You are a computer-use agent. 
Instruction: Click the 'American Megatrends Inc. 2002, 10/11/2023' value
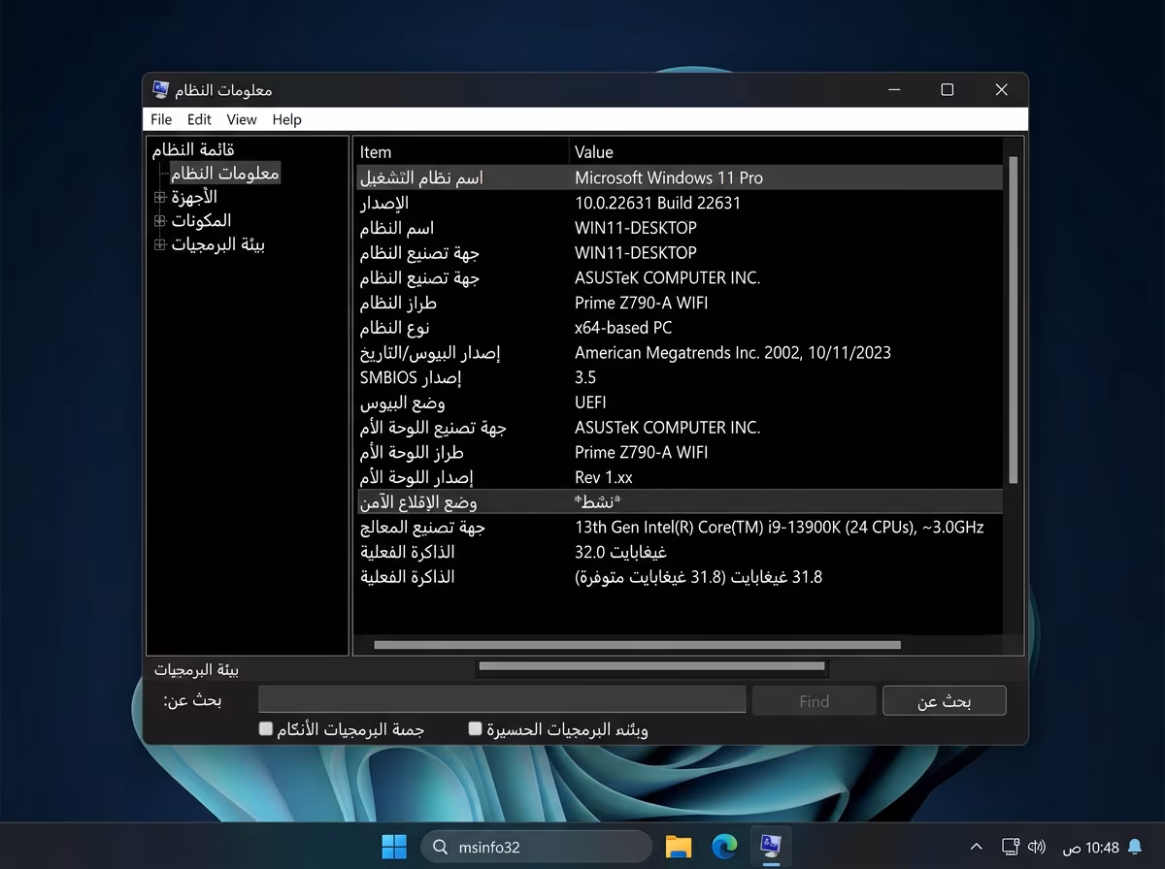pyautogui.click(x=733, y=353)
